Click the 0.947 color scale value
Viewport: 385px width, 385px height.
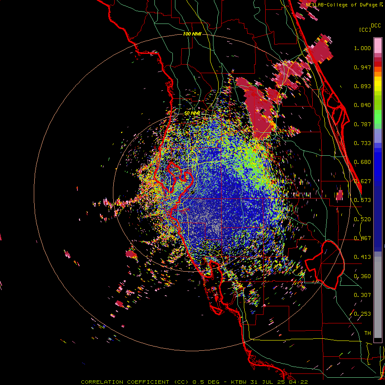tap(362, 67)
